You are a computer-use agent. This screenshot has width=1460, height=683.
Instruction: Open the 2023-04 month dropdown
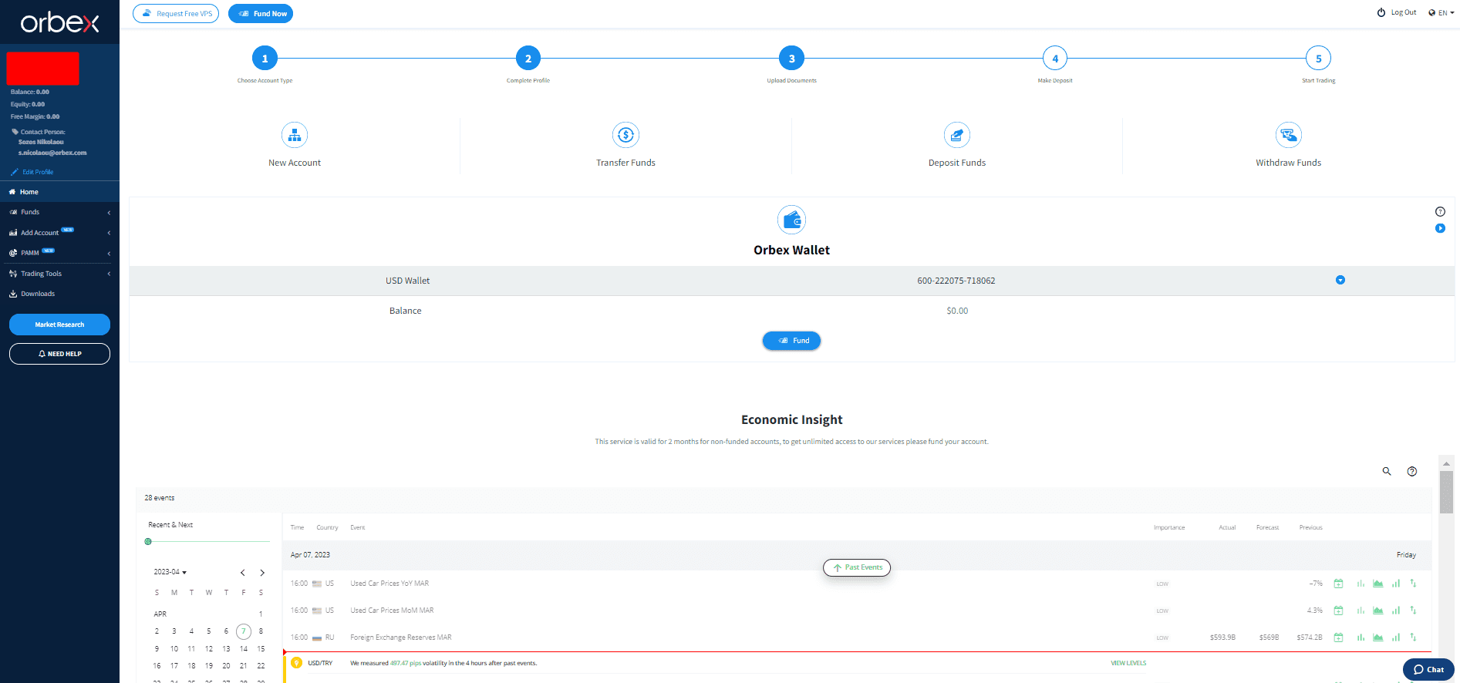coord(170,572)
